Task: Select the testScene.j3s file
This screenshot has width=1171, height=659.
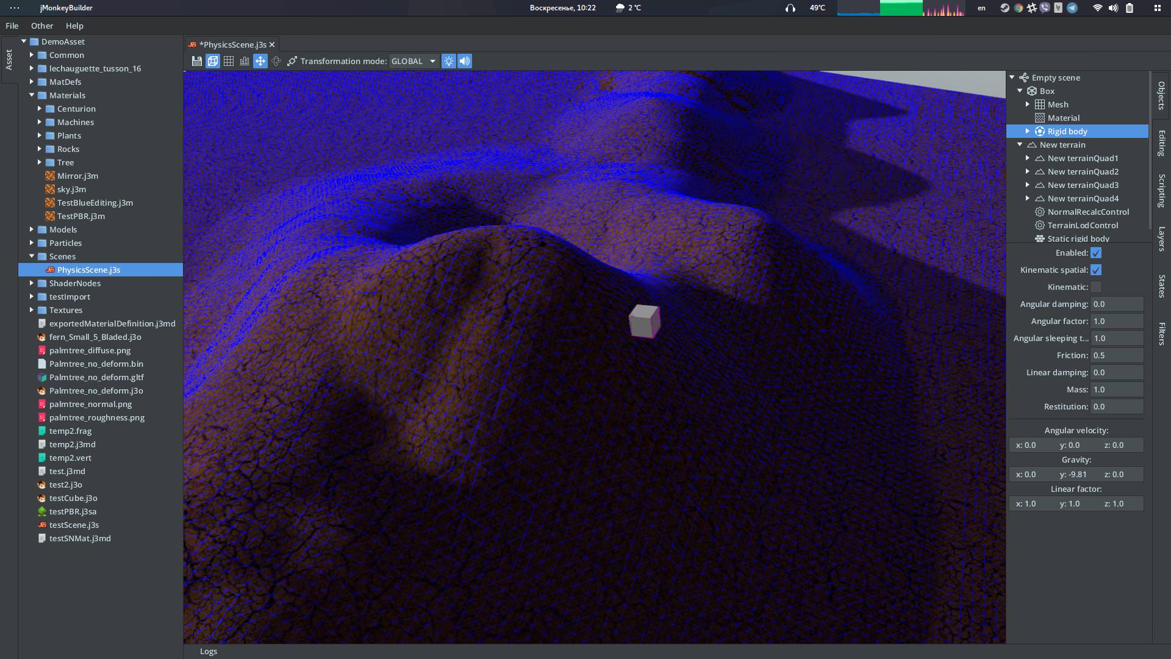Action: (74, 525)
